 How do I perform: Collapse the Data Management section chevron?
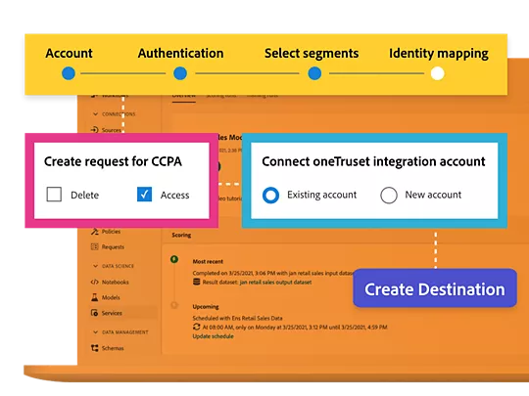click(95, 332)
